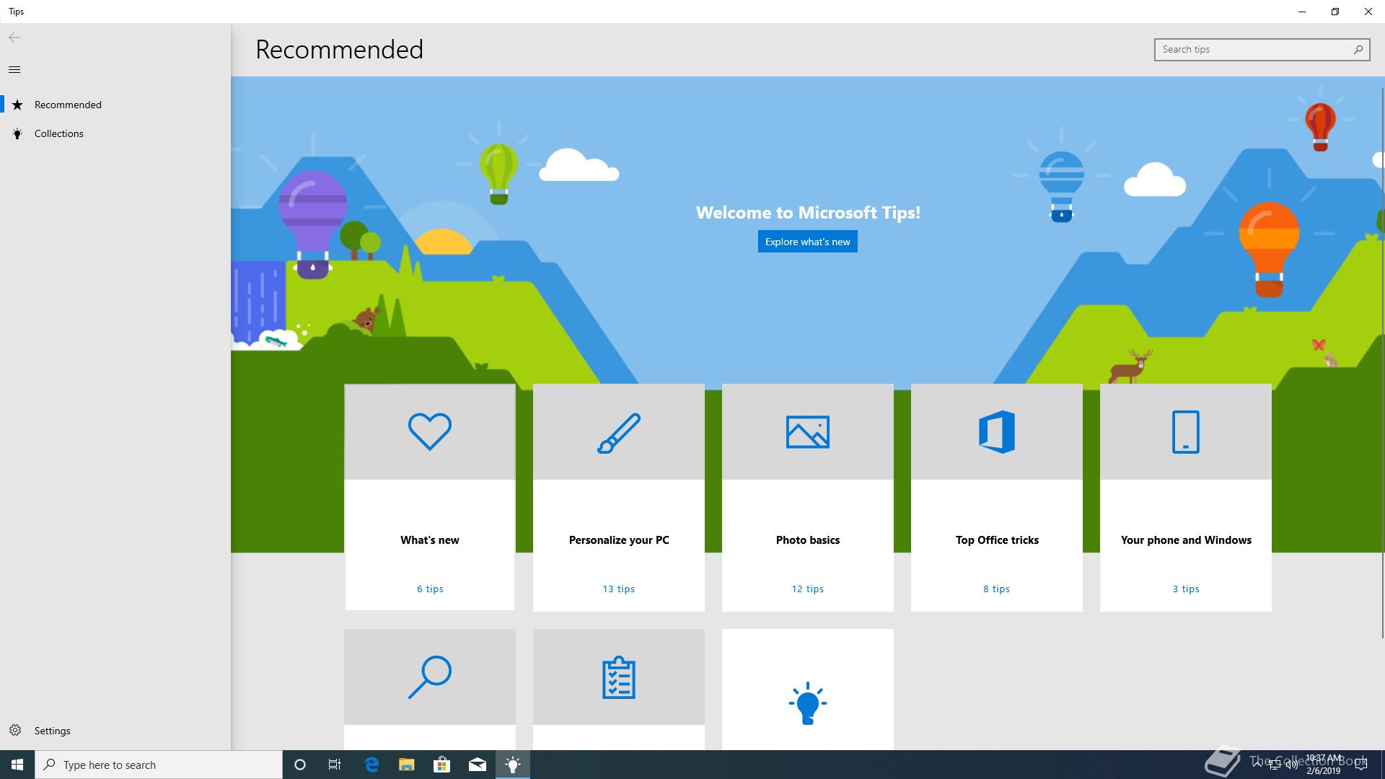Click the Tips app taskbar icon

[x=513, y=765]
